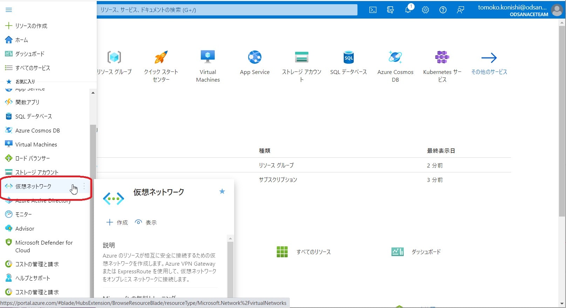Click Advisor sidebar icon
The width and height of the screenshot is (566, 308).
click(x=9, y=228)
